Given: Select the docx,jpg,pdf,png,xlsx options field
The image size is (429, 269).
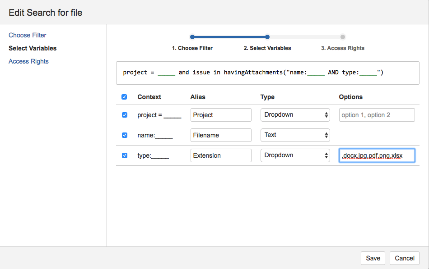Looking at the screenshot, I should pyautogui.click(x=377, y=155).
